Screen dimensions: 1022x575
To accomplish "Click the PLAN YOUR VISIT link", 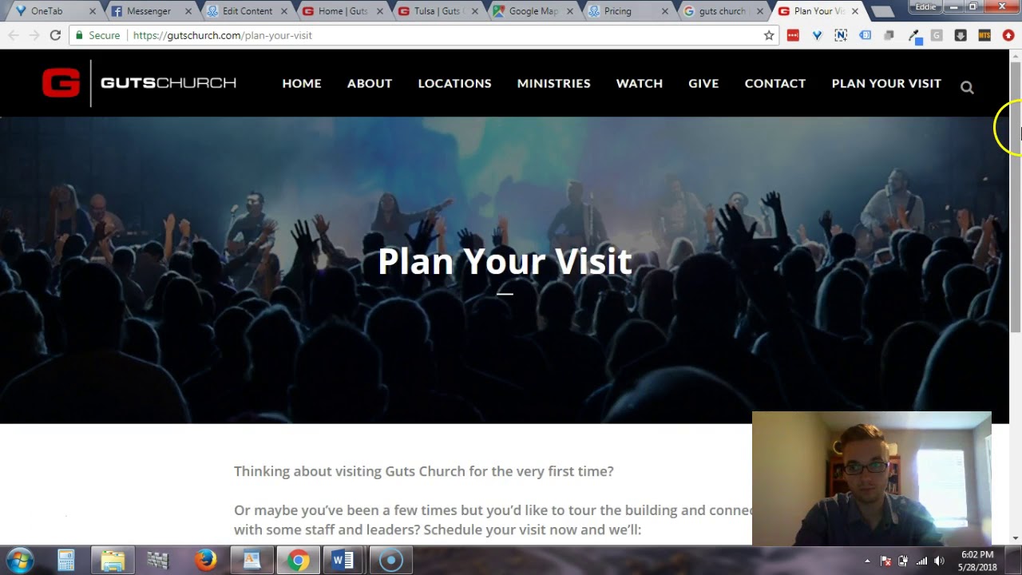I will (886, 83).
